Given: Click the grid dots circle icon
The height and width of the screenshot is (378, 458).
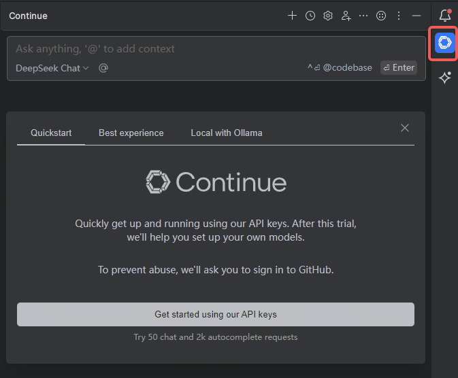Looking at the screenshot, I should pyautogui.click(x=381, y=16).
